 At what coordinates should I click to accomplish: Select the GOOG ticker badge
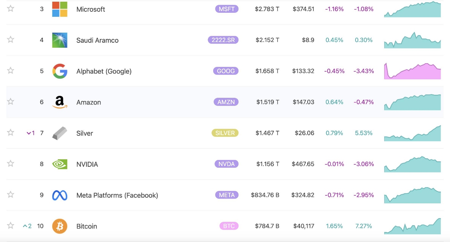tap(226, 71)
